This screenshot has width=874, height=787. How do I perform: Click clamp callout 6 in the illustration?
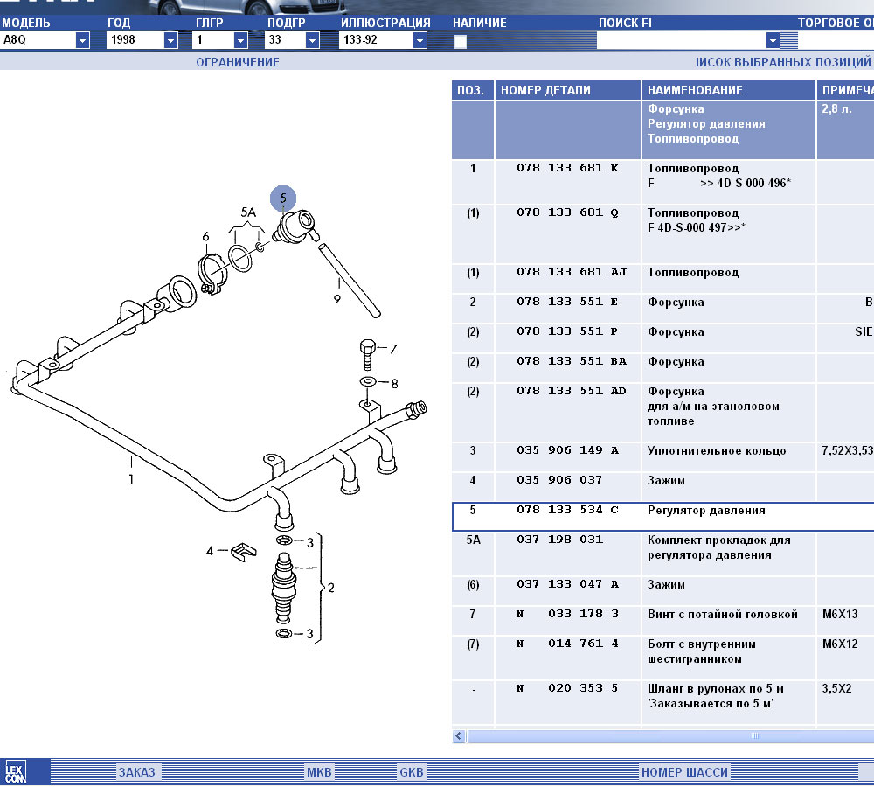tap(205, 236)
